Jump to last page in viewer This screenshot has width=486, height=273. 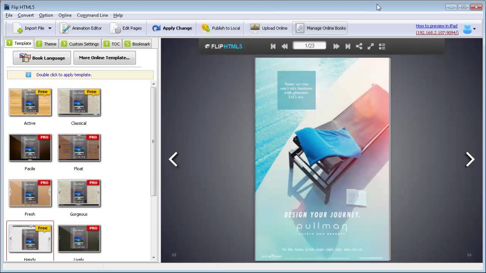click(347, 46)
